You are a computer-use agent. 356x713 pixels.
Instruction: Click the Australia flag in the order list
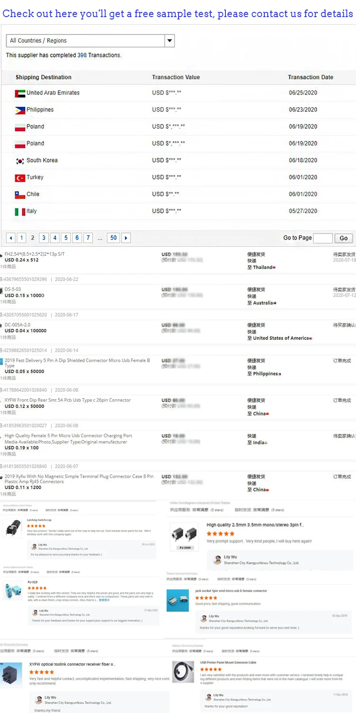point(275,303)
